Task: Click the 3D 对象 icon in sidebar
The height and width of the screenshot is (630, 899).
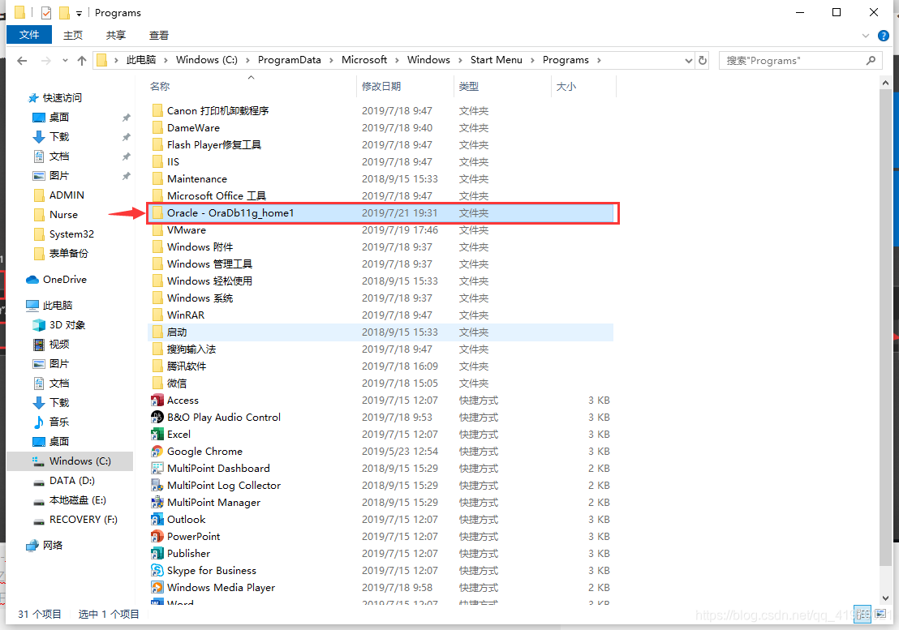Action: (39, 325)
